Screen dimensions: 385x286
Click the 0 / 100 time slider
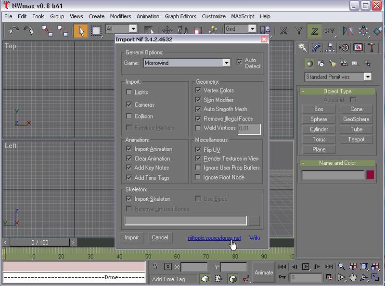coord(39,243)
